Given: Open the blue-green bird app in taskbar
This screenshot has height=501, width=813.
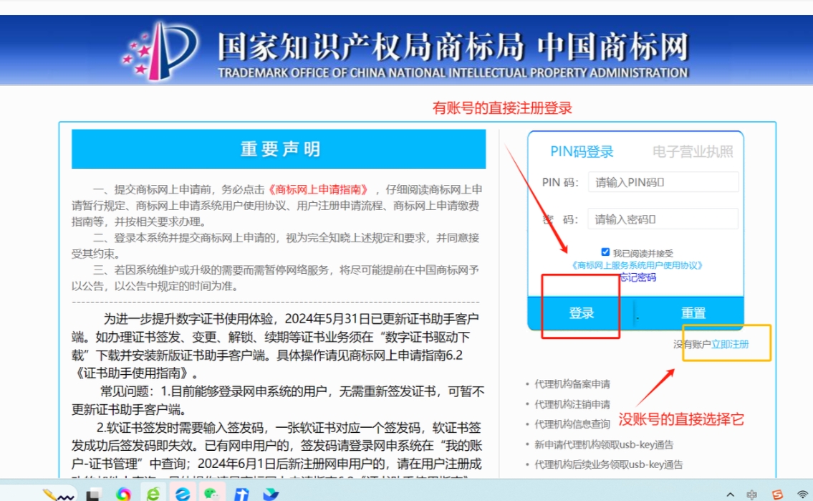Looking at the screenshot, I should coord(271,495).
